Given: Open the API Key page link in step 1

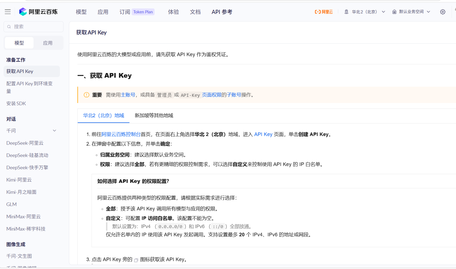Looking at the screenshot, I should click(263, 134).
